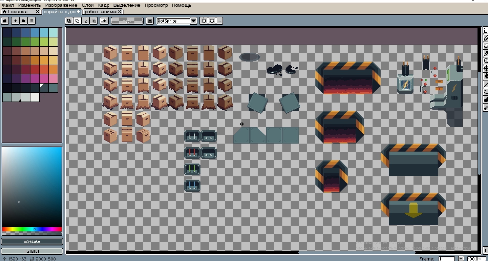
Task: Select the add to selection mode icon
Action: pyautogui.click(x=77, y=21)
